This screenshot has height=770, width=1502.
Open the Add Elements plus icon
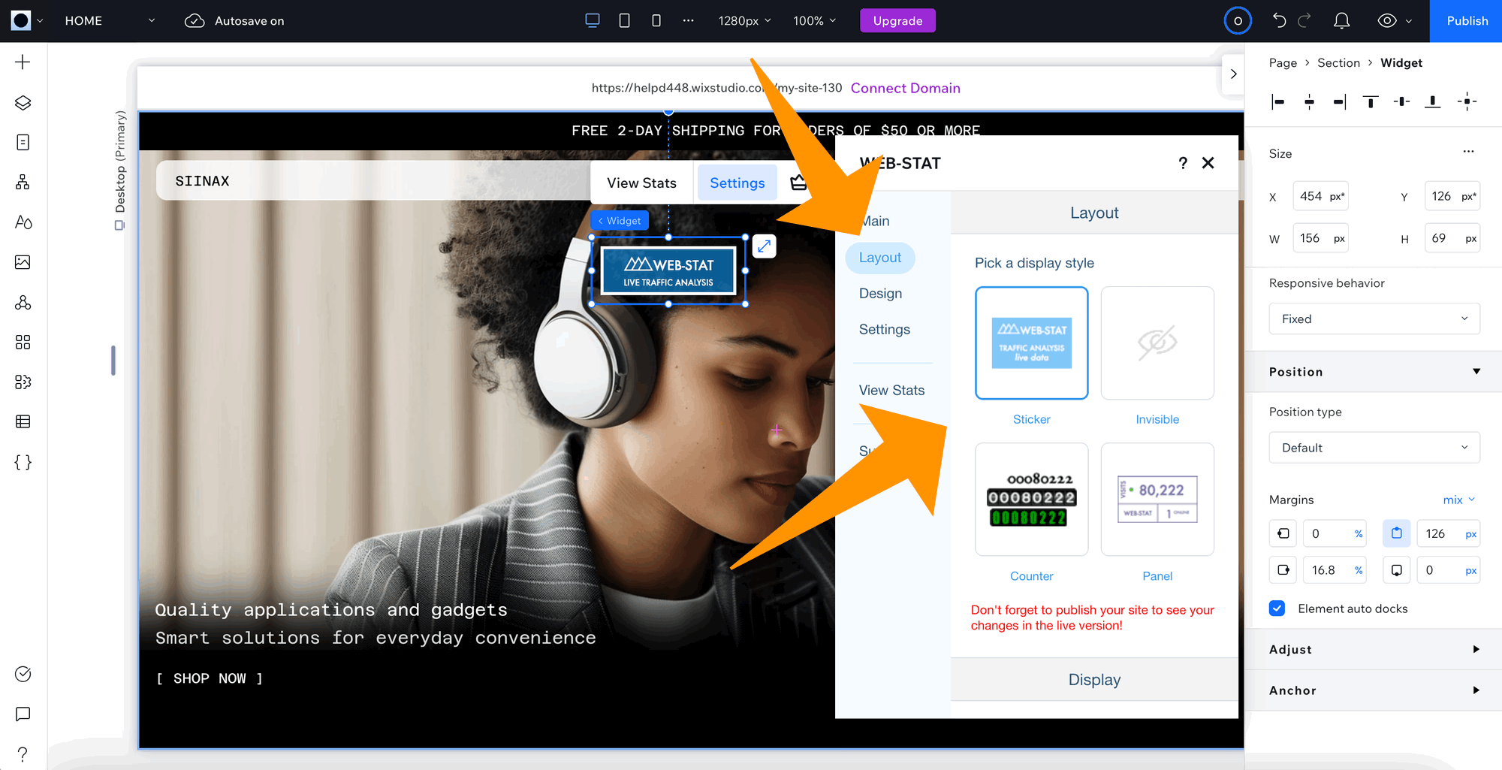pos(23,62)
